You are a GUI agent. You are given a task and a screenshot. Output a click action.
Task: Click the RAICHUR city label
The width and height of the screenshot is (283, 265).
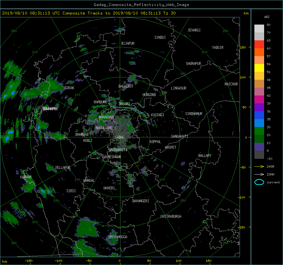pos(231,84)
